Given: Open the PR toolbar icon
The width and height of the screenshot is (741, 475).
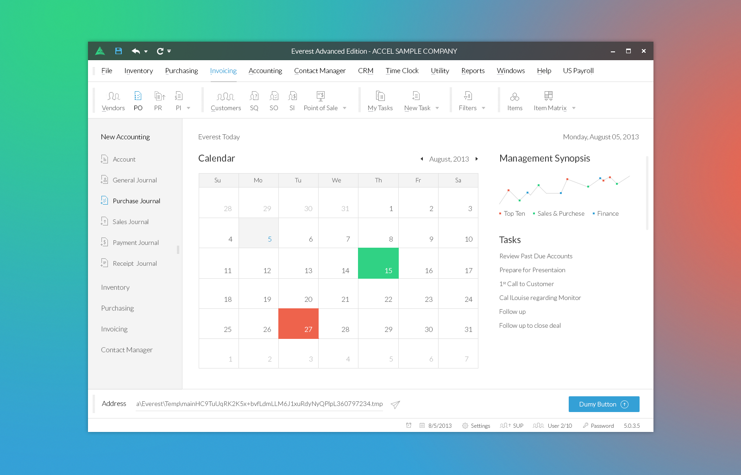Looking at the screenshot, I should (x=158, y=101).
